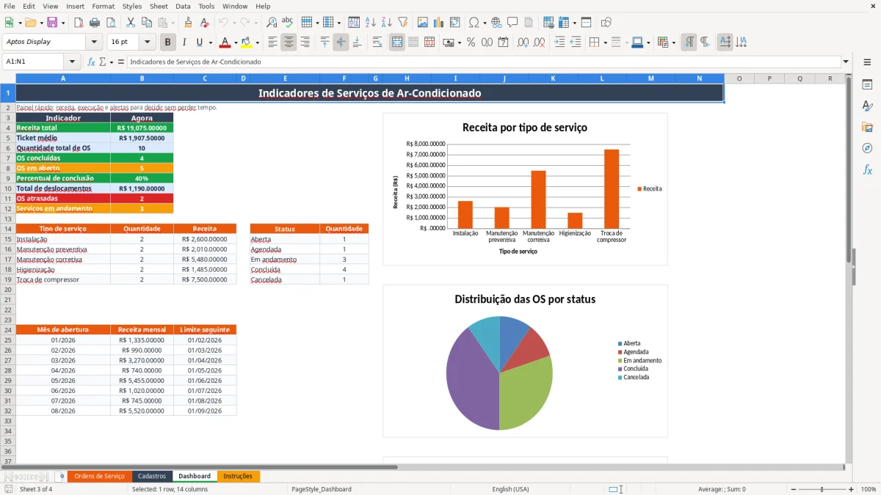This screenshot has height=495, width=881.
Task: Open the sidebar Styles panel icon
Action: pyautogui.click(x=867, y=106)
